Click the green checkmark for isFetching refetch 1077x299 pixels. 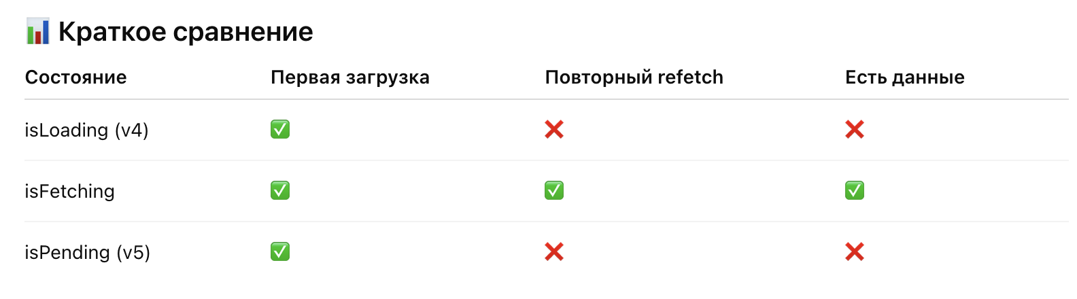tap(554, 190)
